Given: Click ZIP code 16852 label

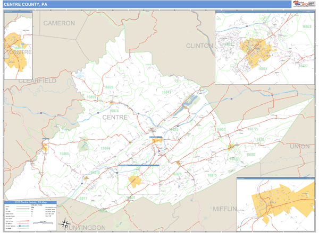Looking at the screenshot, I should [221, 129].
